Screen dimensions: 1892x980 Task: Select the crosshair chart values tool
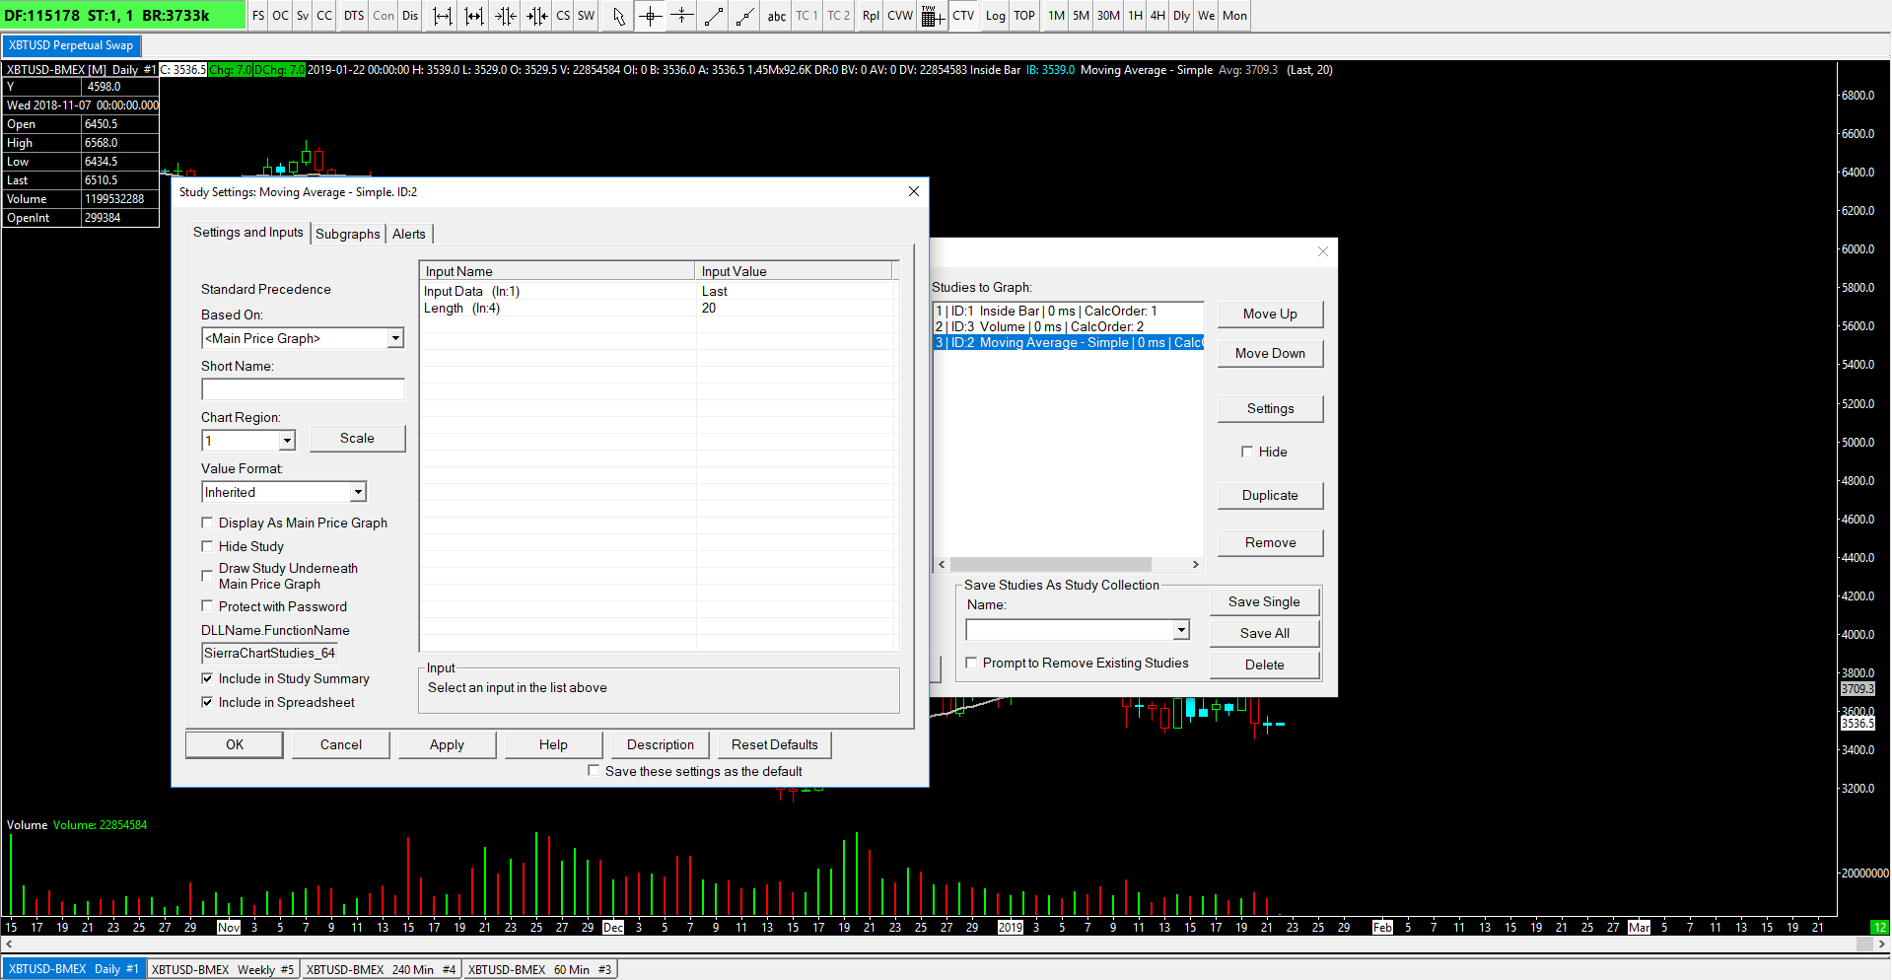click(651, 16)
